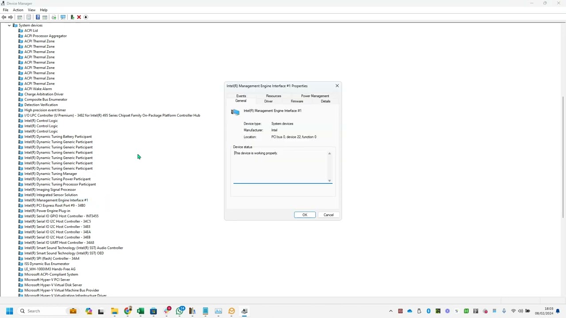Select Intel(R) Integrated Sensor Solution

click(51, 195)
